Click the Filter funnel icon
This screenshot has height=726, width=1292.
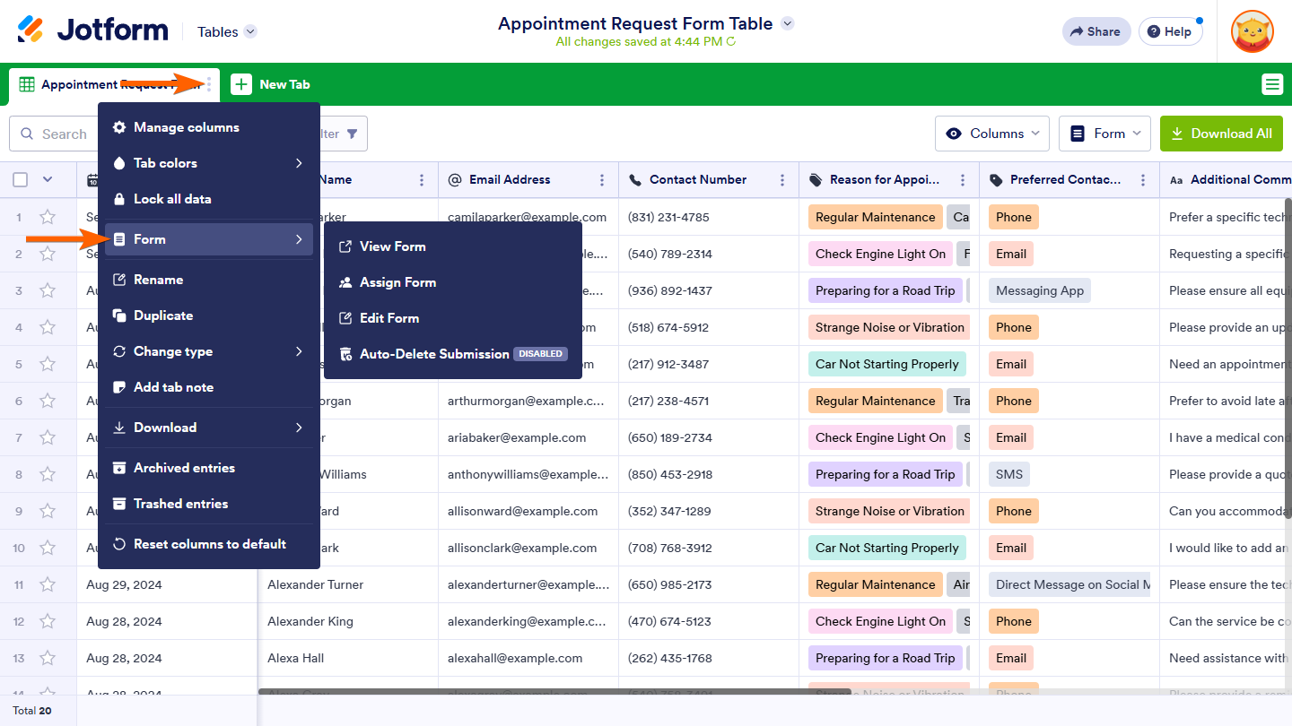click(x=352, y=134)
